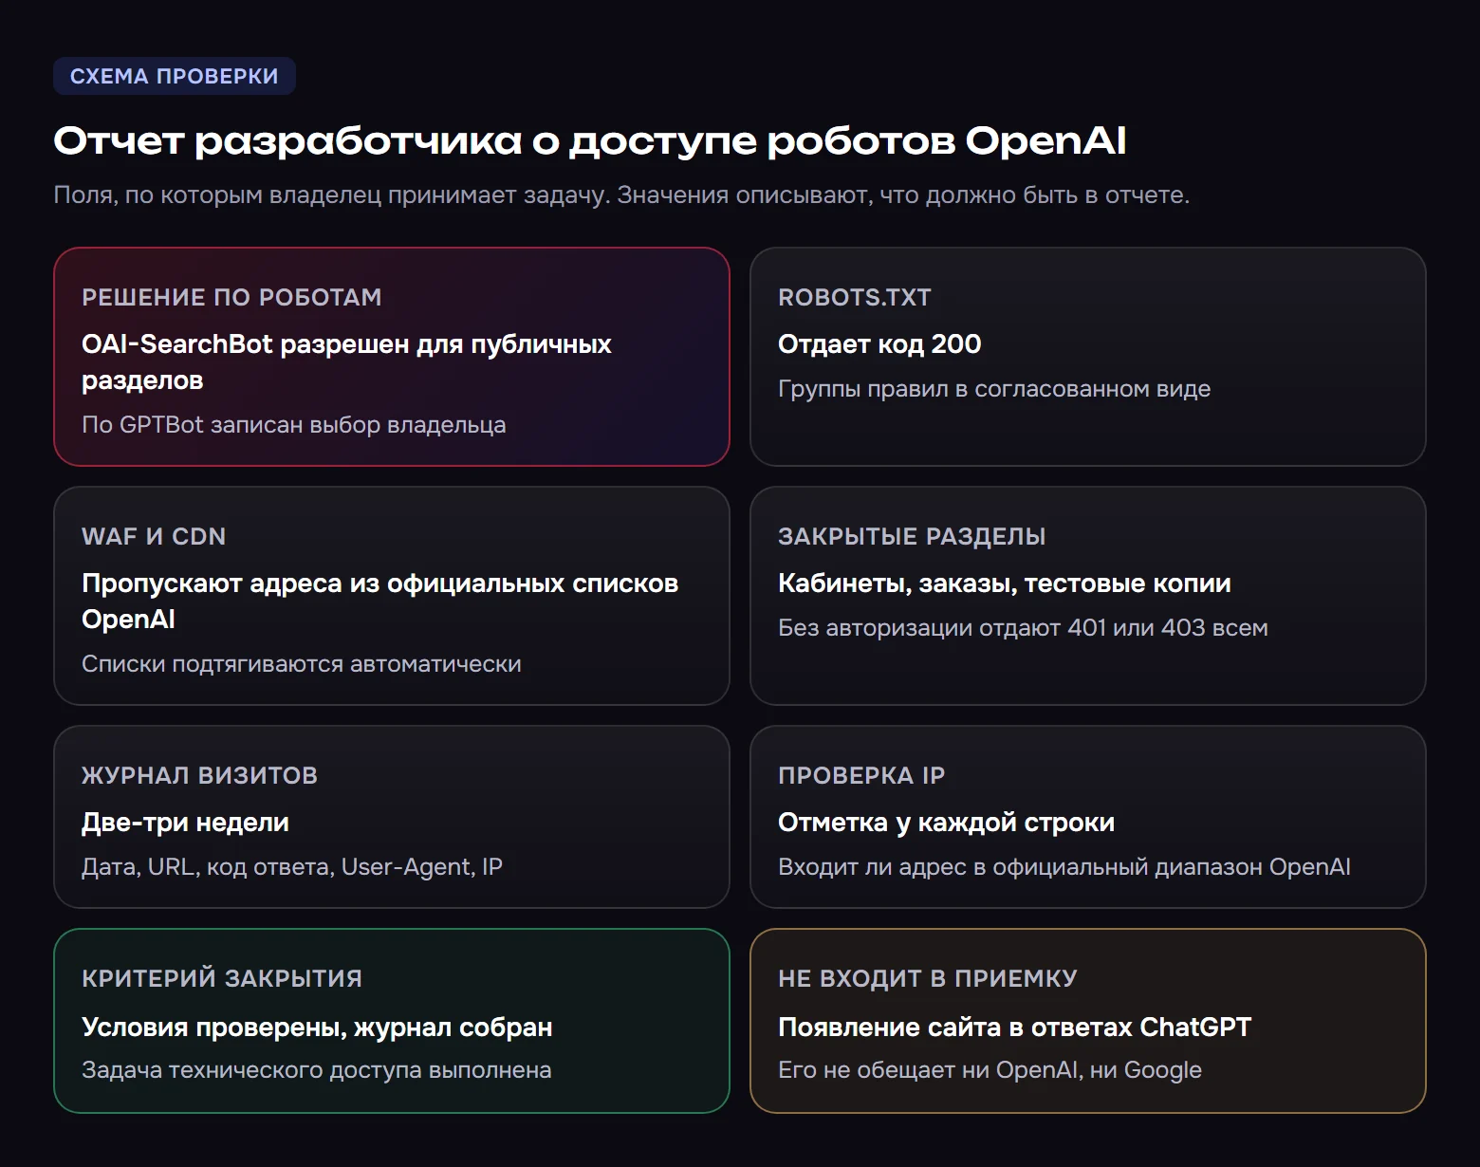Click the «КРИТЕРИЙ ЗАКРЫТИЯ» card label

222,978
